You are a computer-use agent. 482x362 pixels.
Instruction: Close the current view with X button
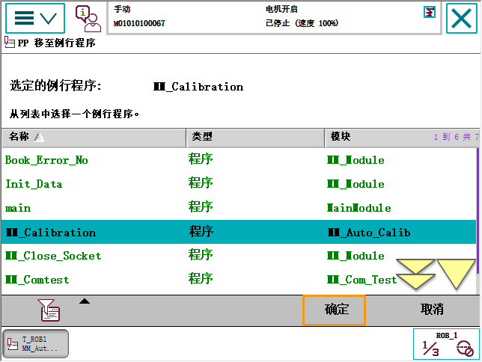point(461,18)
